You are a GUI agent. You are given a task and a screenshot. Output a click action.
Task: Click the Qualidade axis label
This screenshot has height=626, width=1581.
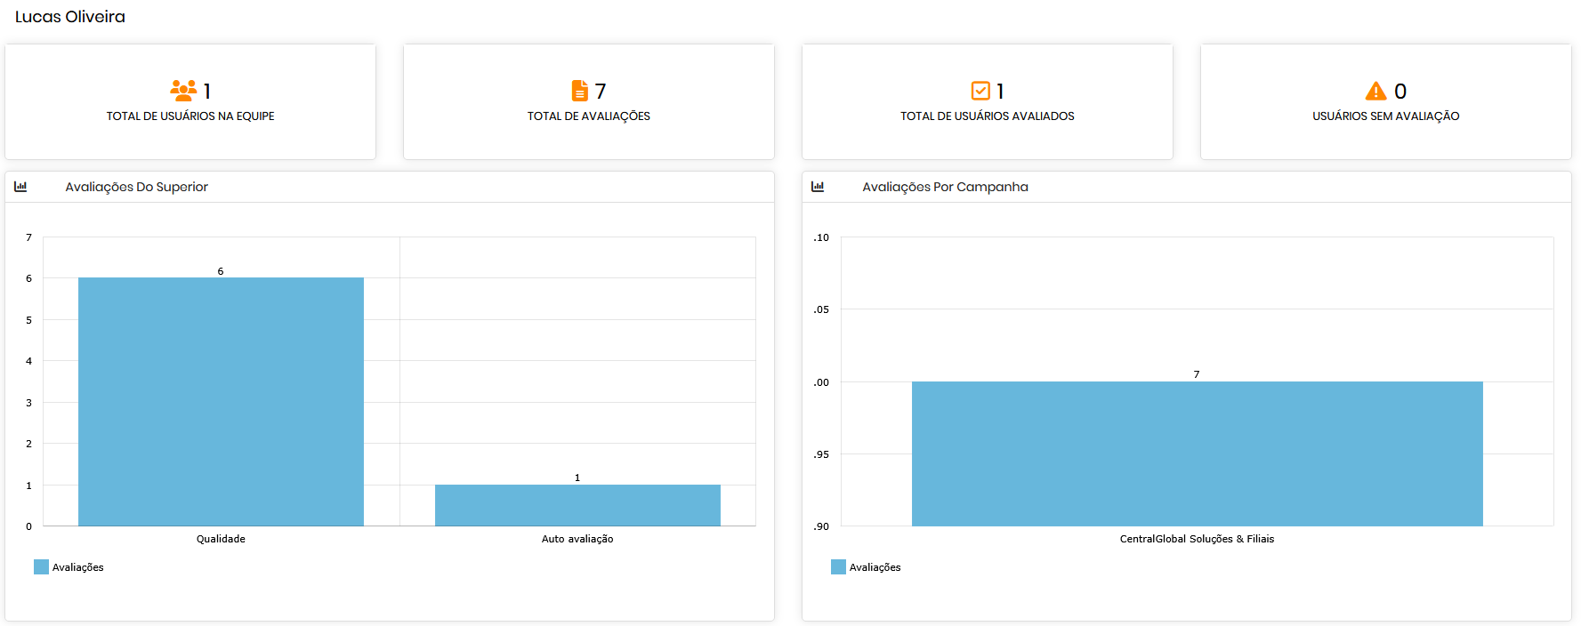coord(221,539)
